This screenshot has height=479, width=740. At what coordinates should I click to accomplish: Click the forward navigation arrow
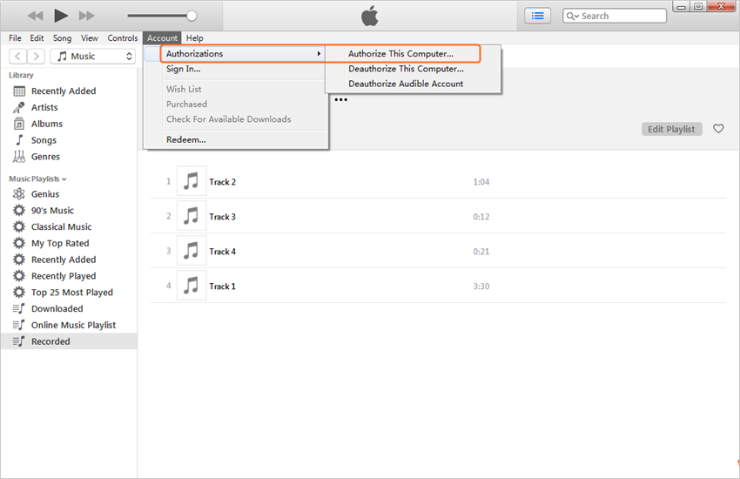tap(36, 57)
